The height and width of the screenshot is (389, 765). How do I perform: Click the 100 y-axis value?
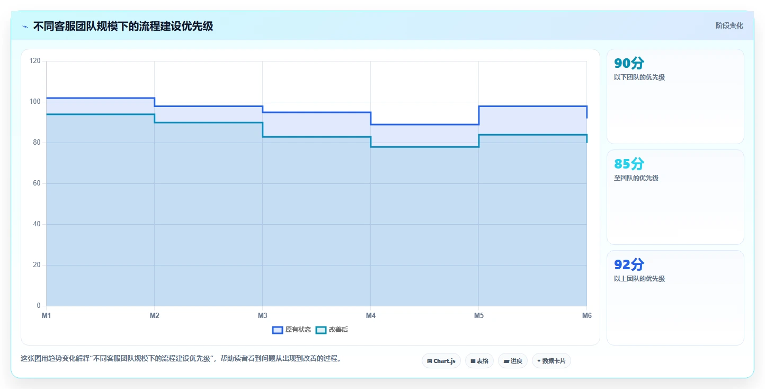coord(35,102)
